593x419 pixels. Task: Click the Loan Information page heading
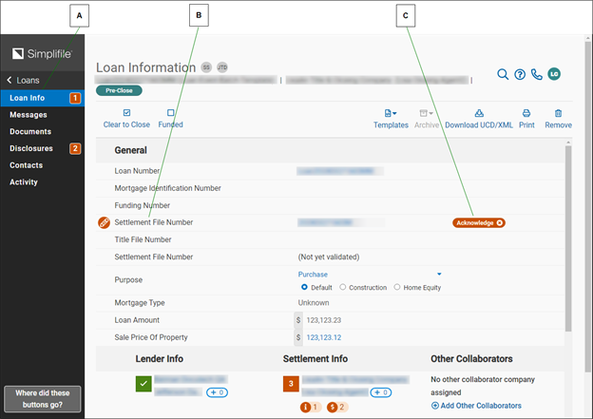[145, 67]
